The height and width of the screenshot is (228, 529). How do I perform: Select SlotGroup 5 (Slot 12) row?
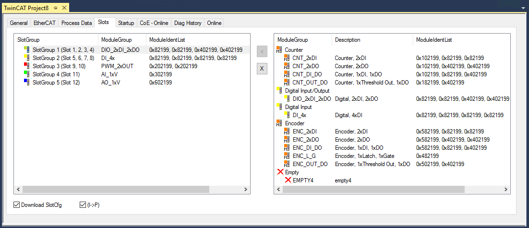point(132,82)
